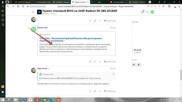Click the Kryptex forum logo

39,12
